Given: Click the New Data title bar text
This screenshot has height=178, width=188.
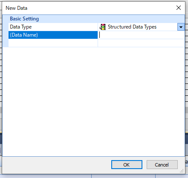Looking at the screenshot, I should [x=16, y=8].
